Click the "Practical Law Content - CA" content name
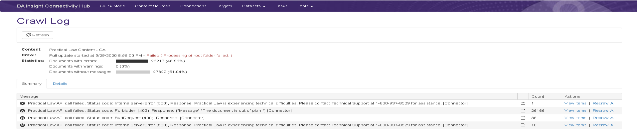Viewport: 637px width, 133px height. click(x=77, y=50)
